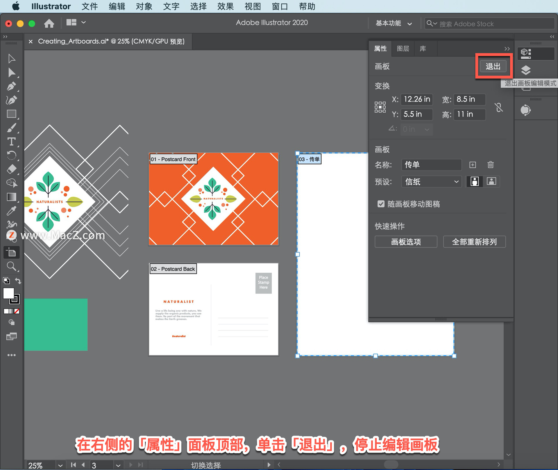The width and height of the screenshot is (558, 470).
Task: Collapse right dock panels arrows
Action: [552, 37]
